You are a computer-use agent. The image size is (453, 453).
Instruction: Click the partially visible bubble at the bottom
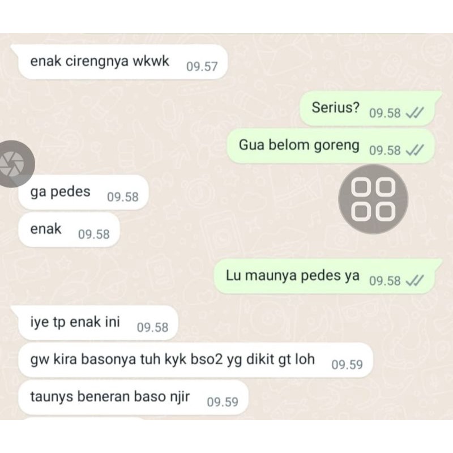click(84, 418)
